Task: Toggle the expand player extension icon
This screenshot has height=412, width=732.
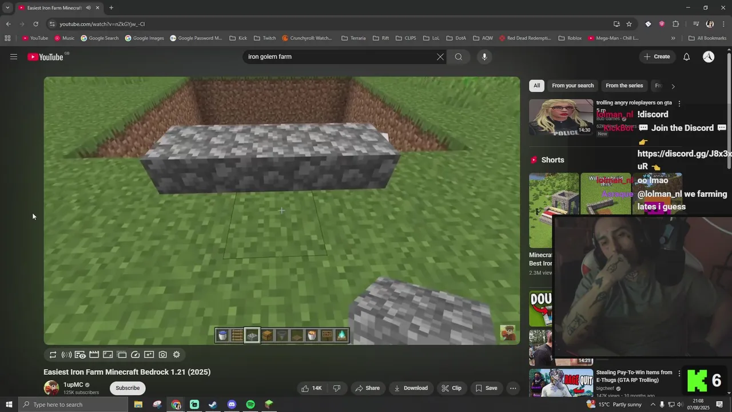Action: [x=108, y=355]
